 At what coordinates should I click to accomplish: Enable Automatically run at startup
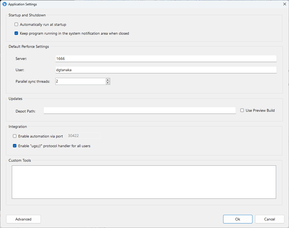point(16,24)
